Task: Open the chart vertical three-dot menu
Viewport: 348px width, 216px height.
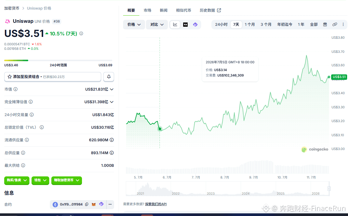Action: tap(343, 24)
